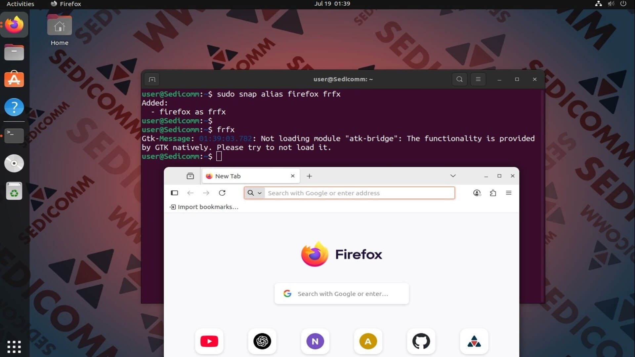Click the Firefox back arrow
The height and width of the screenshot is (357, 635).
pos(190,193)
